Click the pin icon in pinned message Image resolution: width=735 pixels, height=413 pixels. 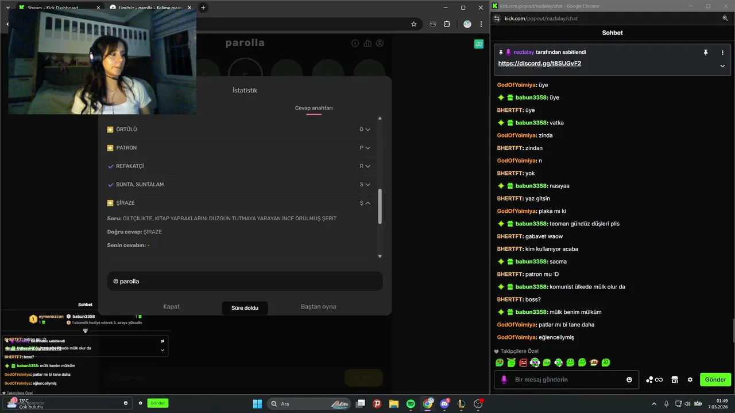(706, 52)
